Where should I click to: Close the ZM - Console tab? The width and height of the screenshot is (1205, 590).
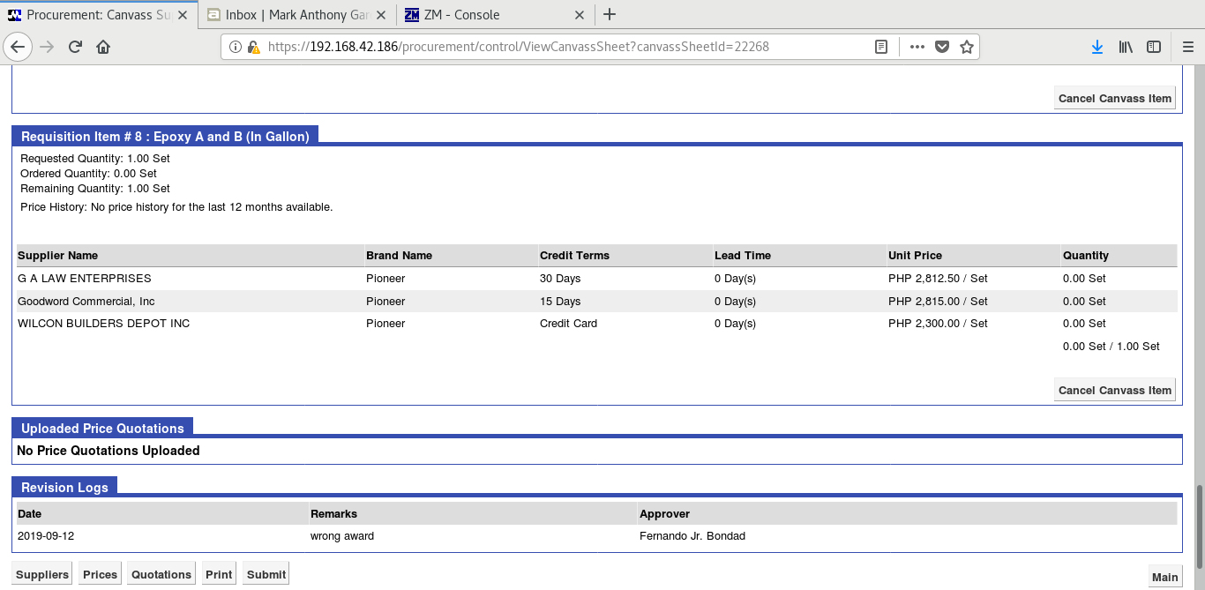[580, 14]
